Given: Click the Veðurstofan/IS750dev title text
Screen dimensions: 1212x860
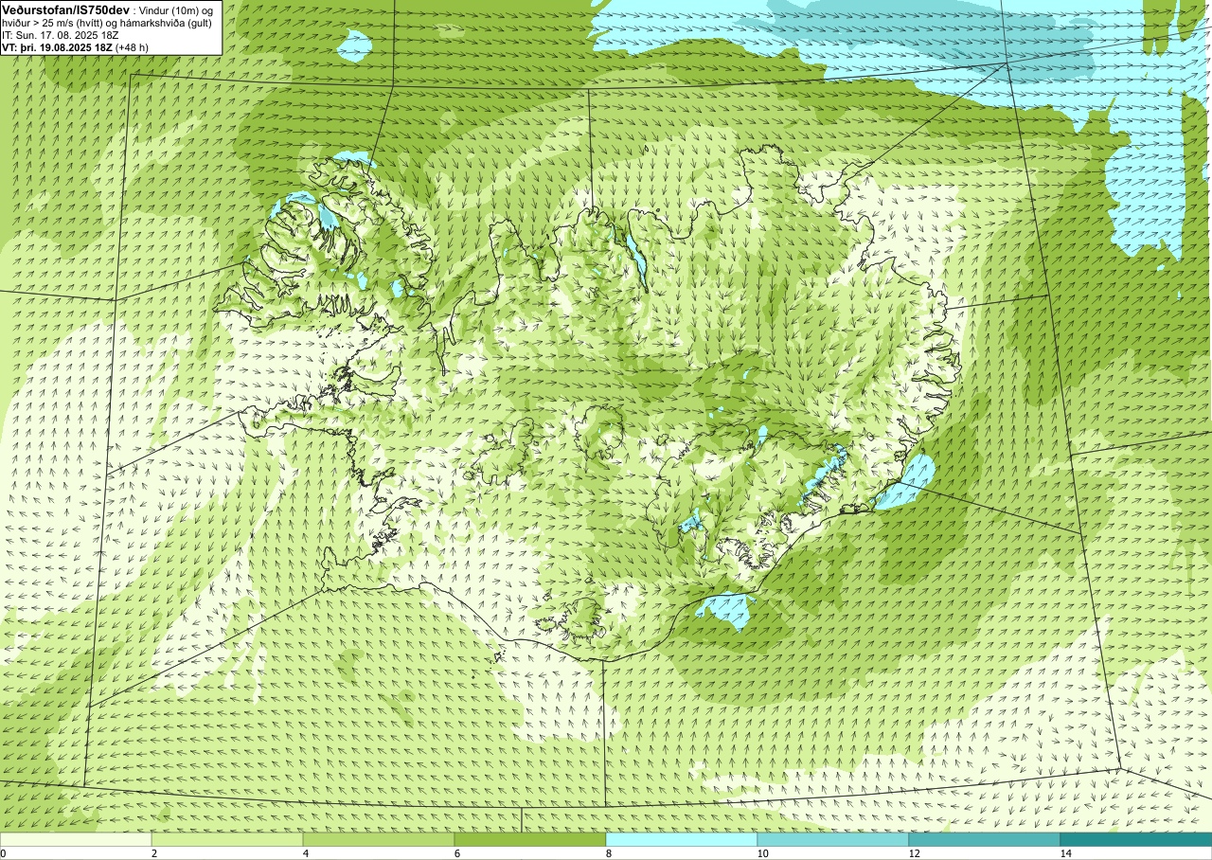Looking at the screenshot, I should (x=65, y=9).
